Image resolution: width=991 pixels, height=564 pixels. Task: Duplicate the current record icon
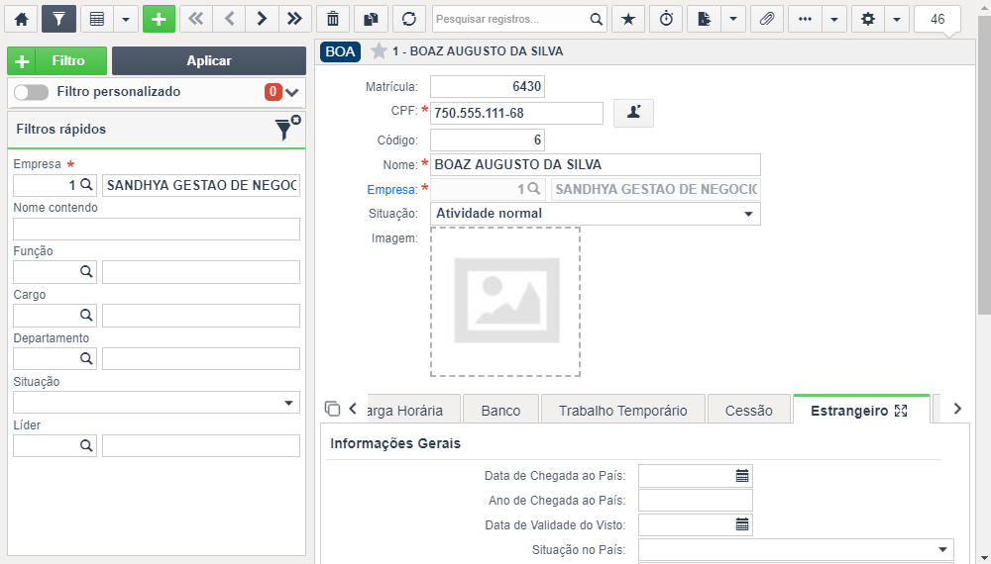pyautogui.click(x=371, y=19)
